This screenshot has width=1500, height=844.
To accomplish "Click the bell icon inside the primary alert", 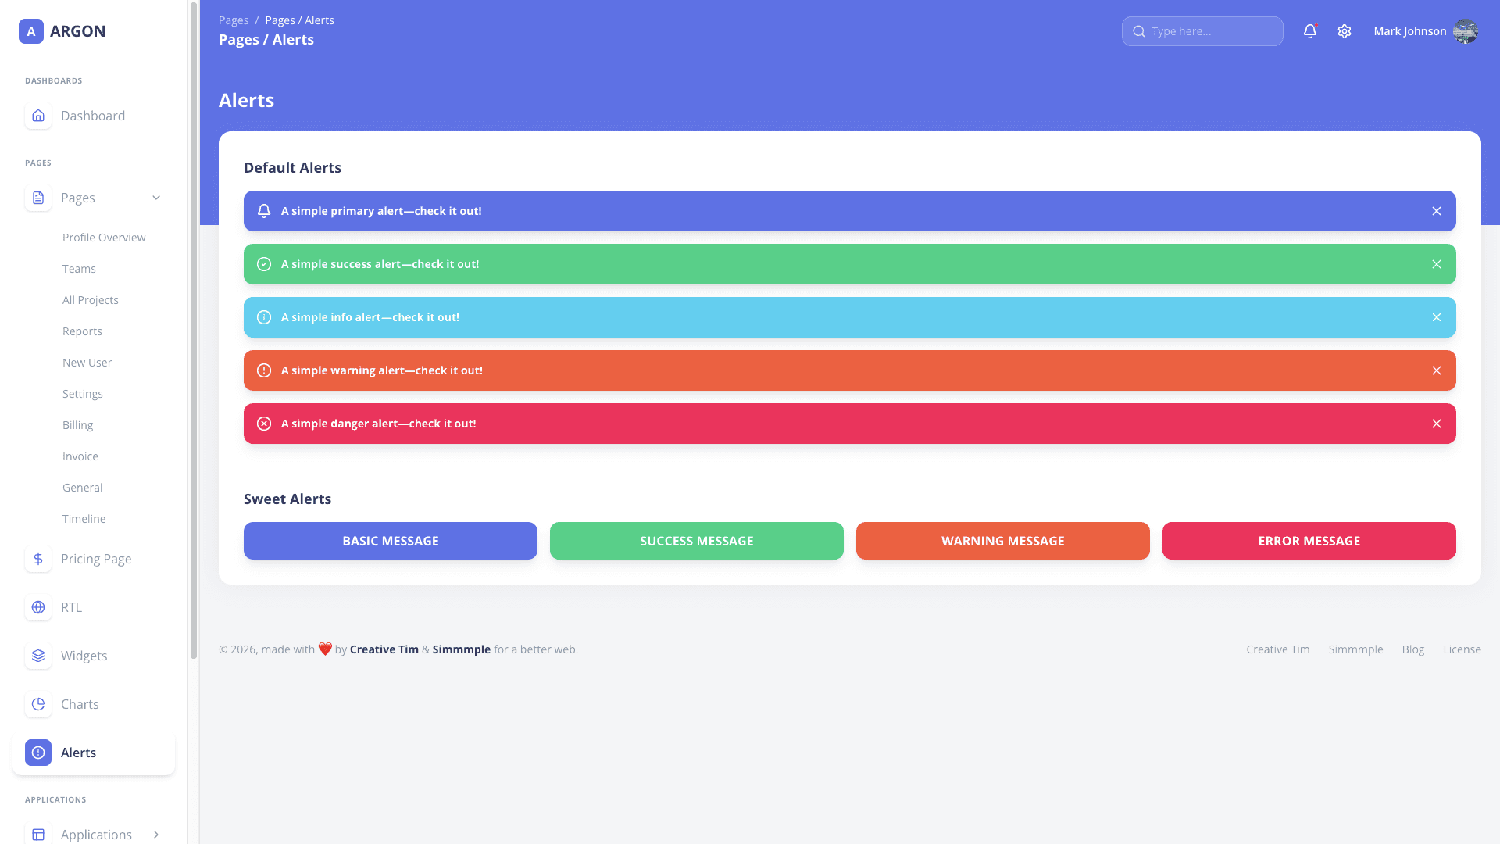I will pos(263,210).
